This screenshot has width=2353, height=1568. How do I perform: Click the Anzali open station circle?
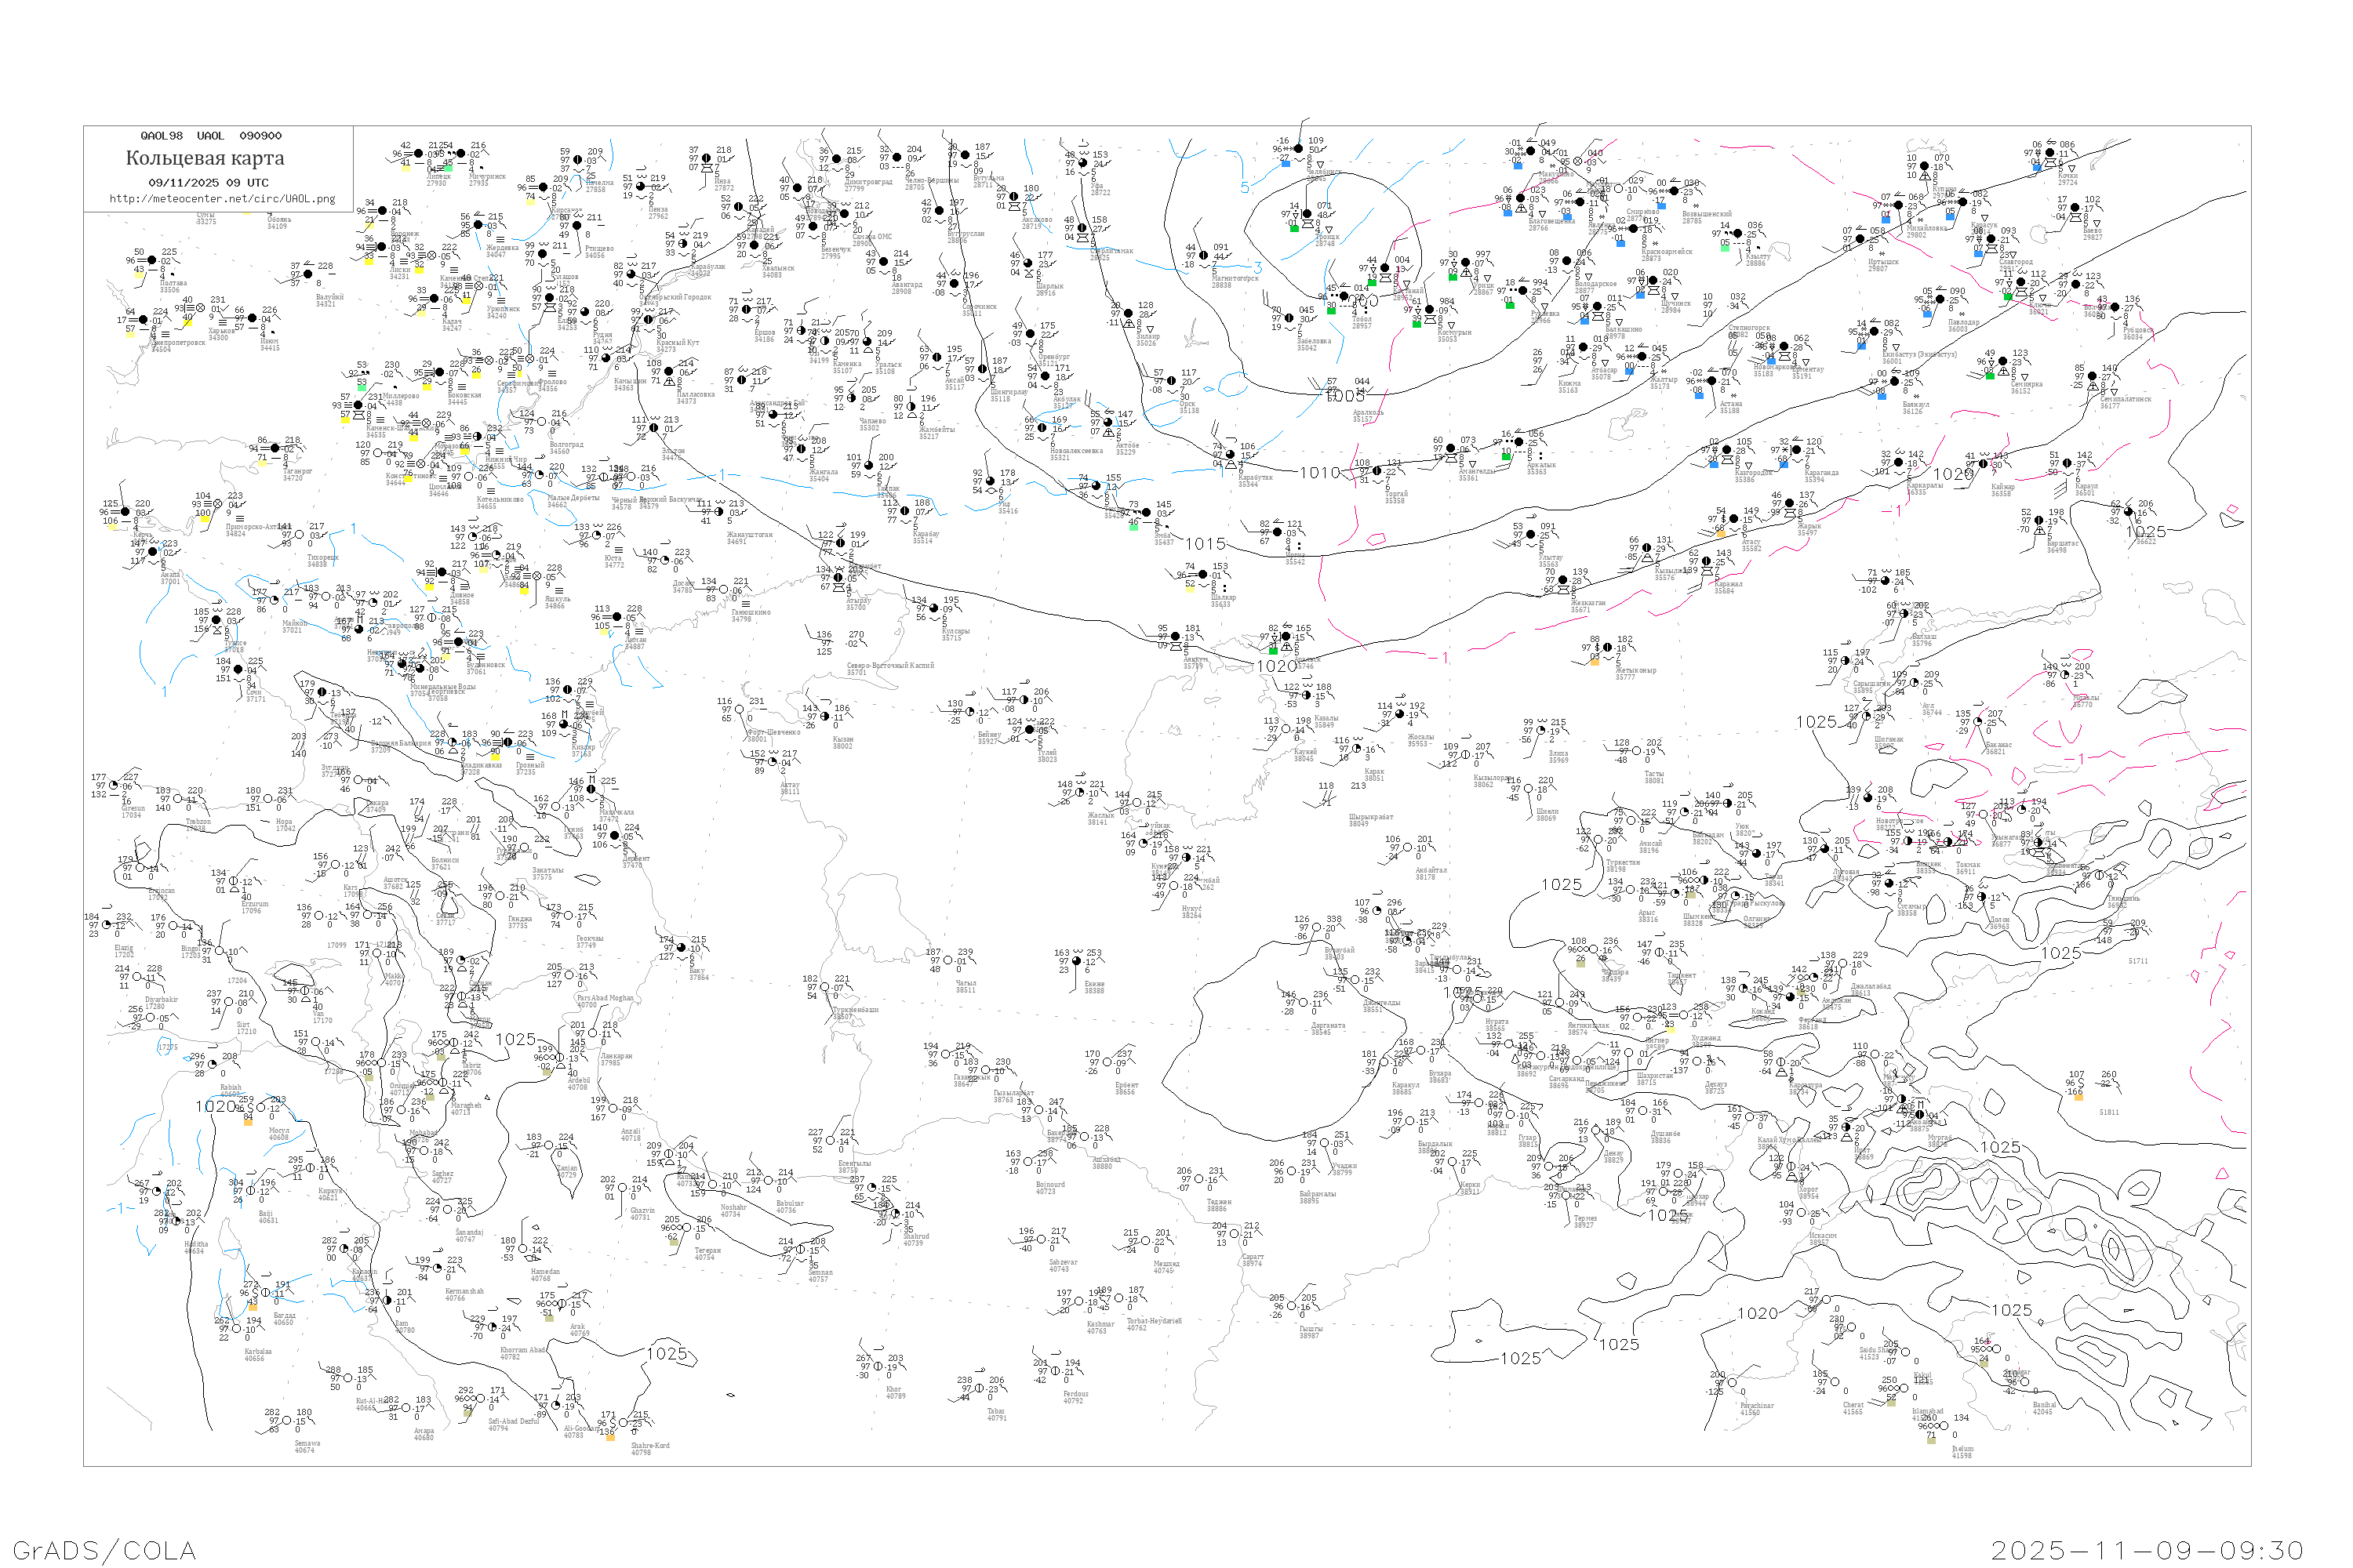(x=615, y=1108)
